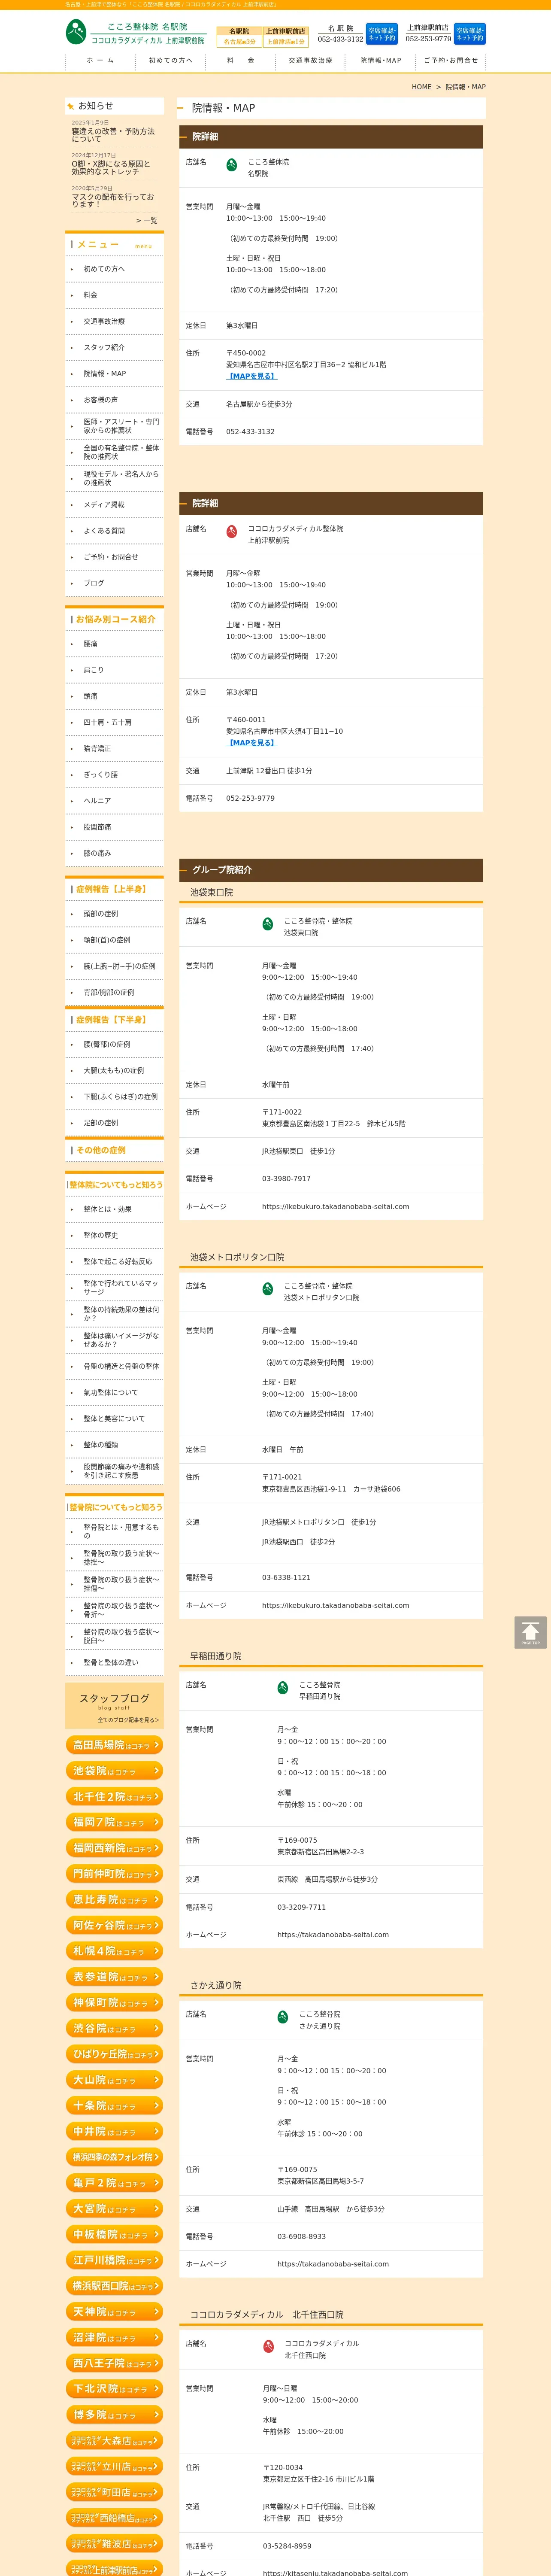Screen dimensions: 551x2576
Task: Click the red logo beside ココロカラダメディカル上前津駅前院
Action: pos(232,532)
